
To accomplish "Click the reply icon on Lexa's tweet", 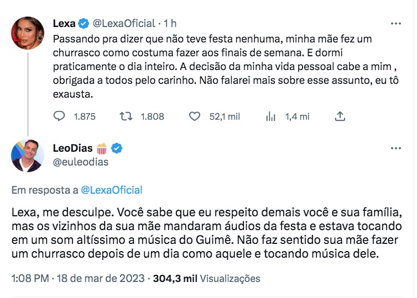I will [x=59, y=116].
